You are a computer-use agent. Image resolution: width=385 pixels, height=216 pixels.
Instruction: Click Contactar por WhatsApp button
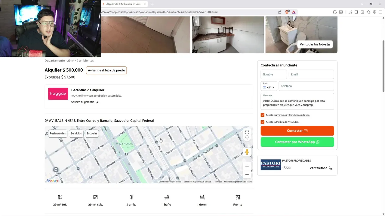pos(297,142)
